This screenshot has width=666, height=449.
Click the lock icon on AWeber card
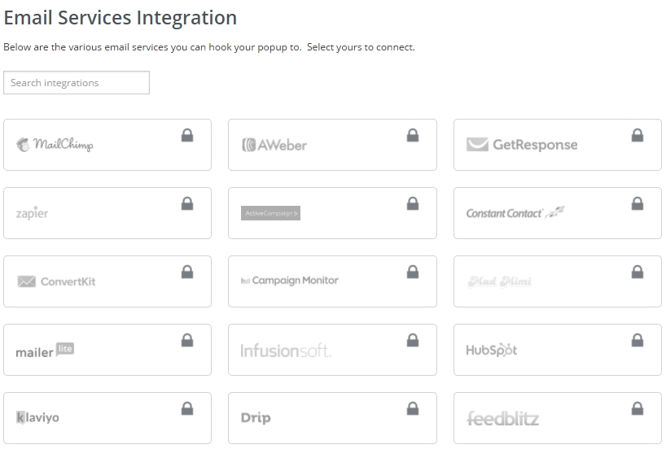pos(413,135)
